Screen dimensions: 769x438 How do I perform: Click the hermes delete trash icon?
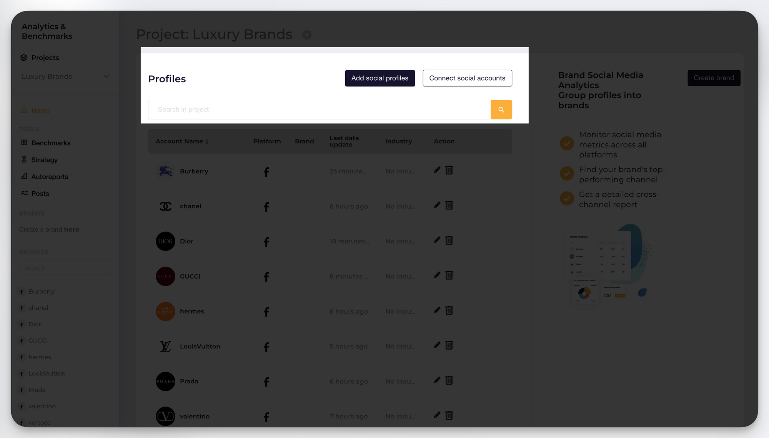click(449, 310)
